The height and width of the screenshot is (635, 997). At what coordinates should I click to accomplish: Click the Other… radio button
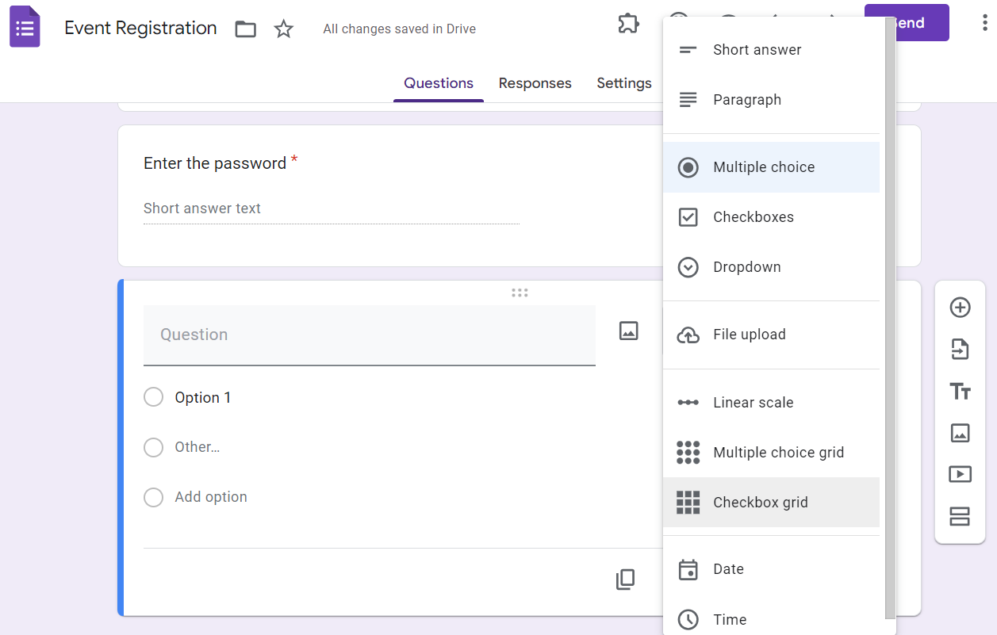(153, 447)
